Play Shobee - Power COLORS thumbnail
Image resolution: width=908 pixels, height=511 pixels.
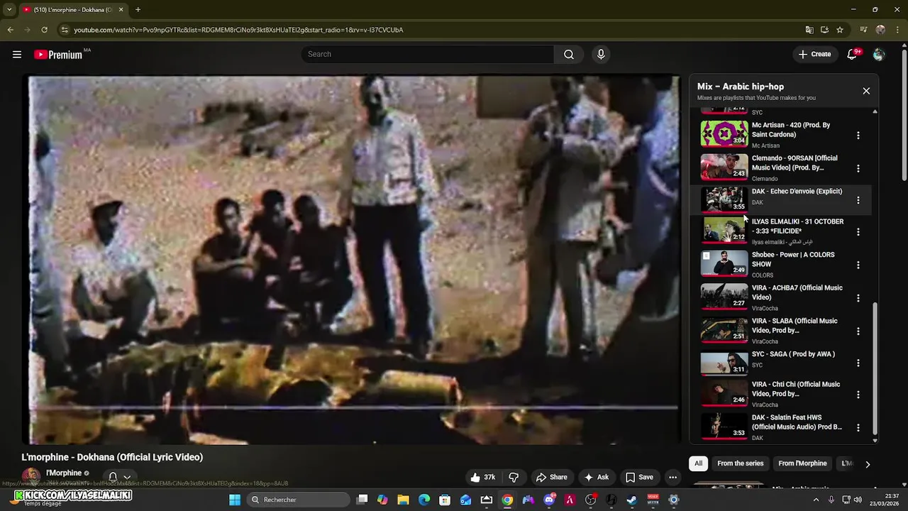point(724,263)
